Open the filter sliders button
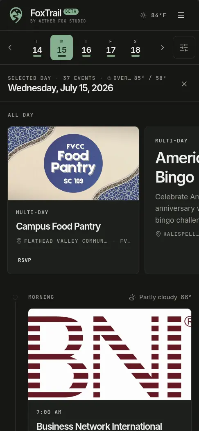Viewport: 199px width, 431px height. (x=184, y=47)
